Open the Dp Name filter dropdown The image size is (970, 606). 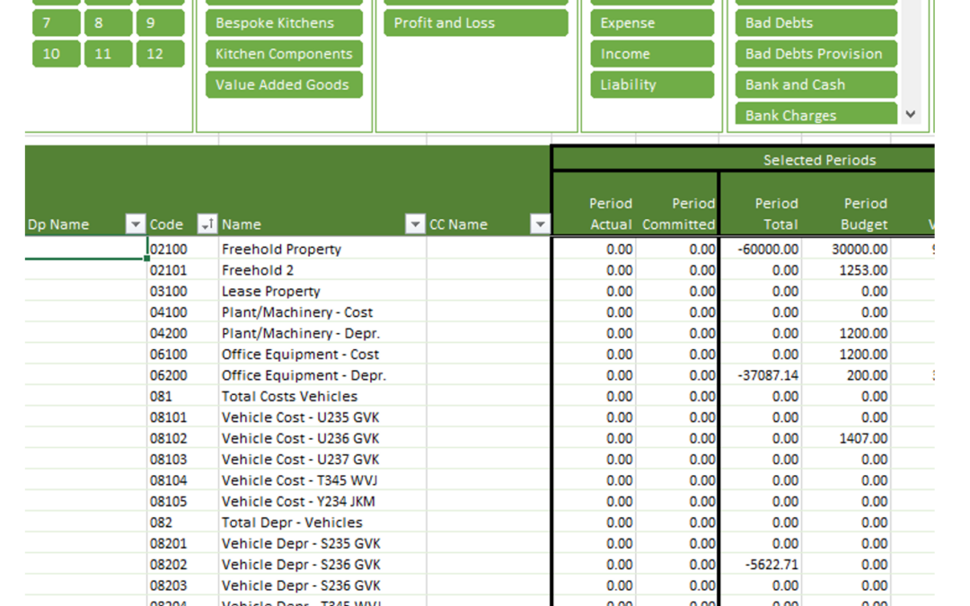pos(135,224)
